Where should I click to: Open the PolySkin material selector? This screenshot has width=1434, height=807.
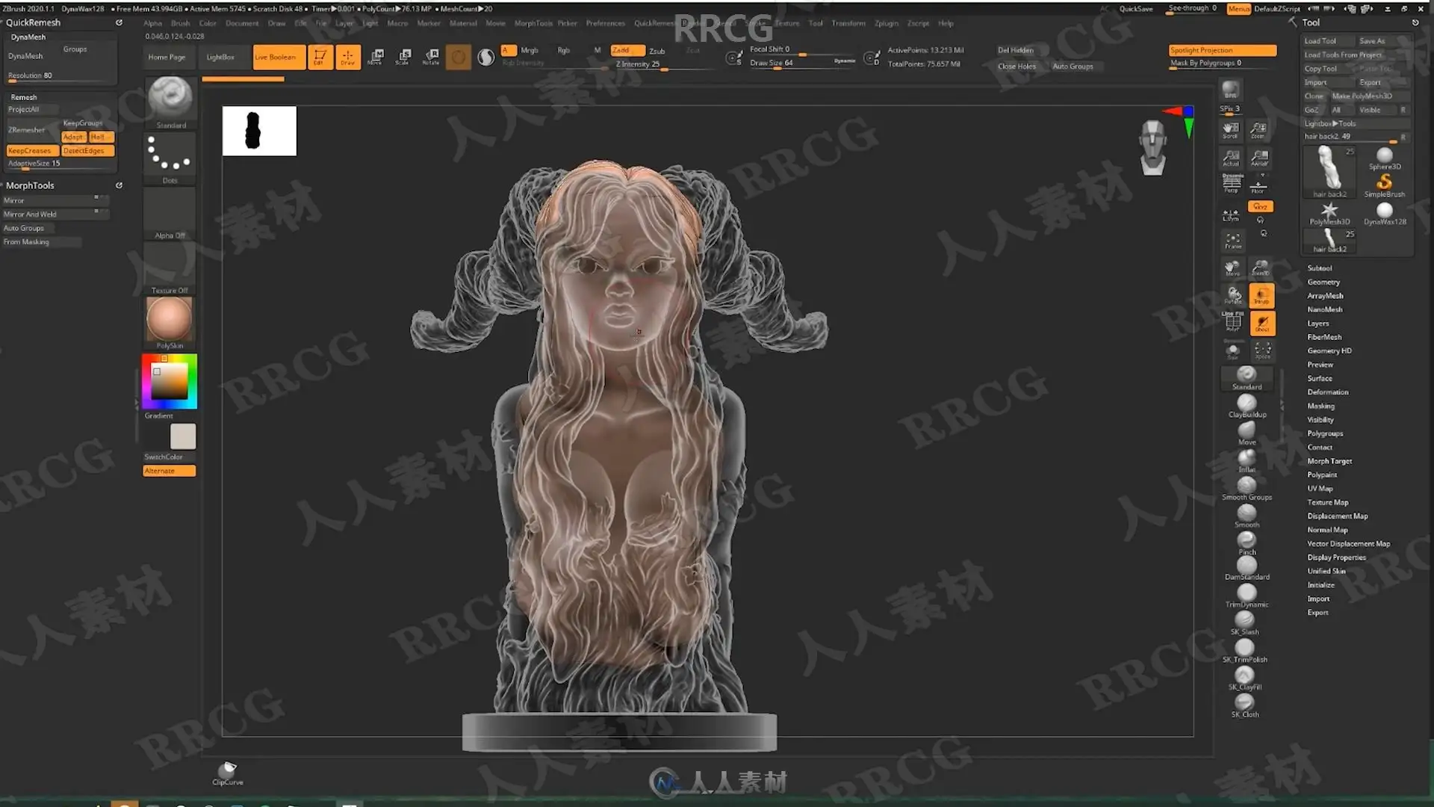pos(170,323)
